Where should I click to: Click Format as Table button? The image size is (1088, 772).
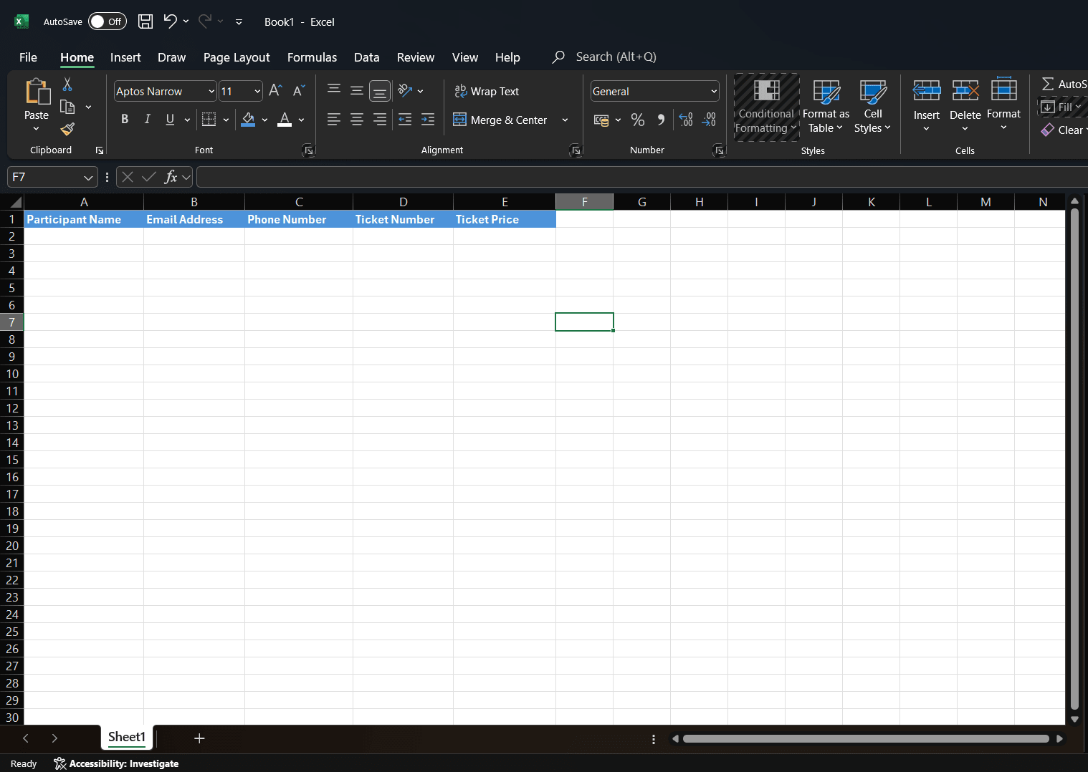[826, 107]
